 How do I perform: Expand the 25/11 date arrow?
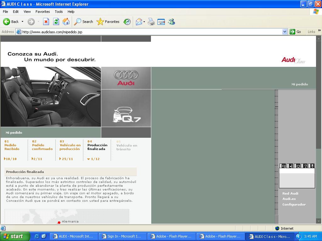[x=60, y=158]
